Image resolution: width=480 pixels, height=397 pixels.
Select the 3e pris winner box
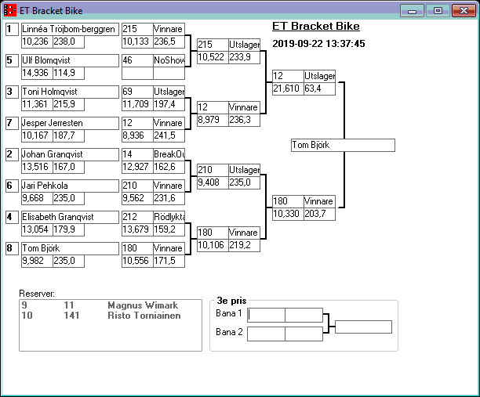(363, 327)
